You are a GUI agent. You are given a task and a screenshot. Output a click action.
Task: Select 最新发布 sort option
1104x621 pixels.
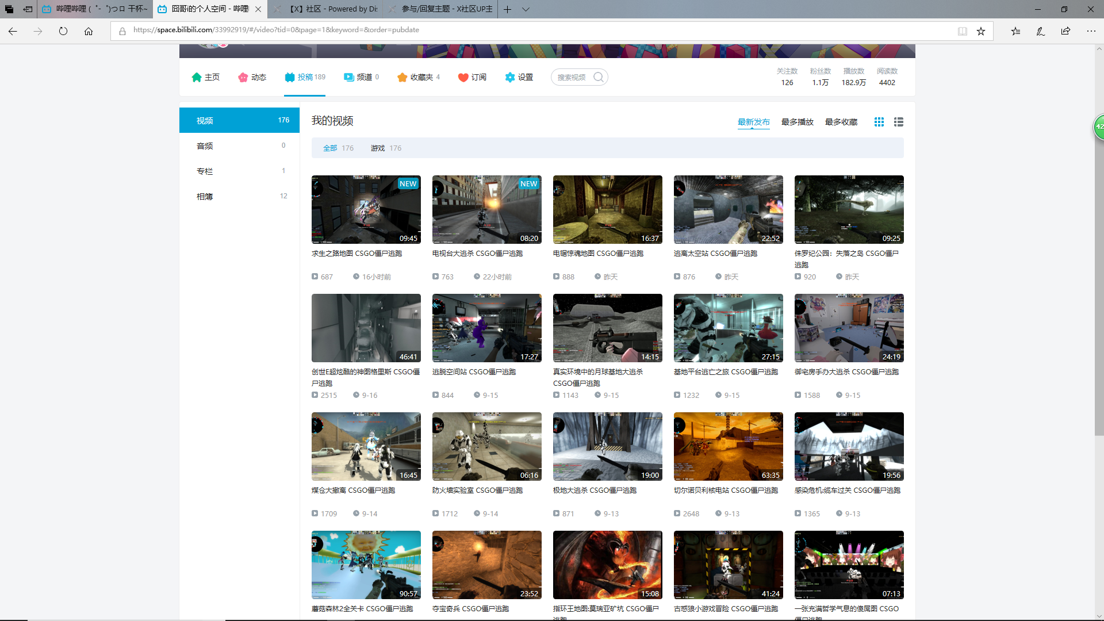[x=753, y=122]
